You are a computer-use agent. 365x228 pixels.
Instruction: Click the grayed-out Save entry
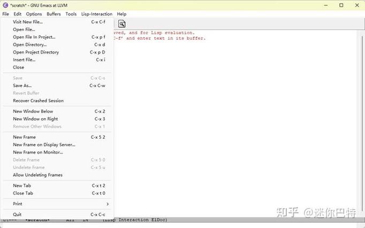pyautogui.click(x=57, y=78)
